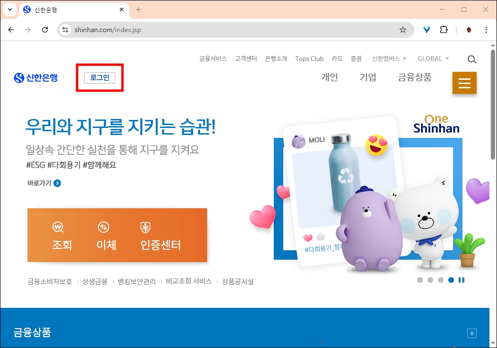Open the 고객센터 link in the header

(x=245, y=59)
